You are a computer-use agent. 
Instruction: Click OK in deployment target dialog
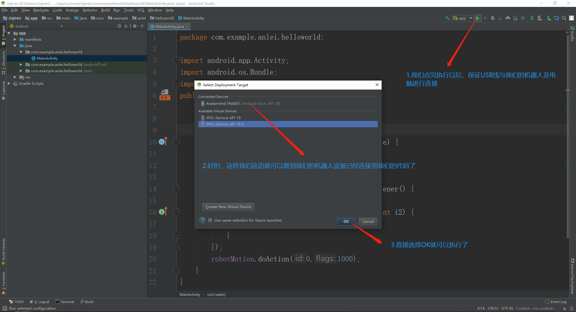(x=346, y=222)
